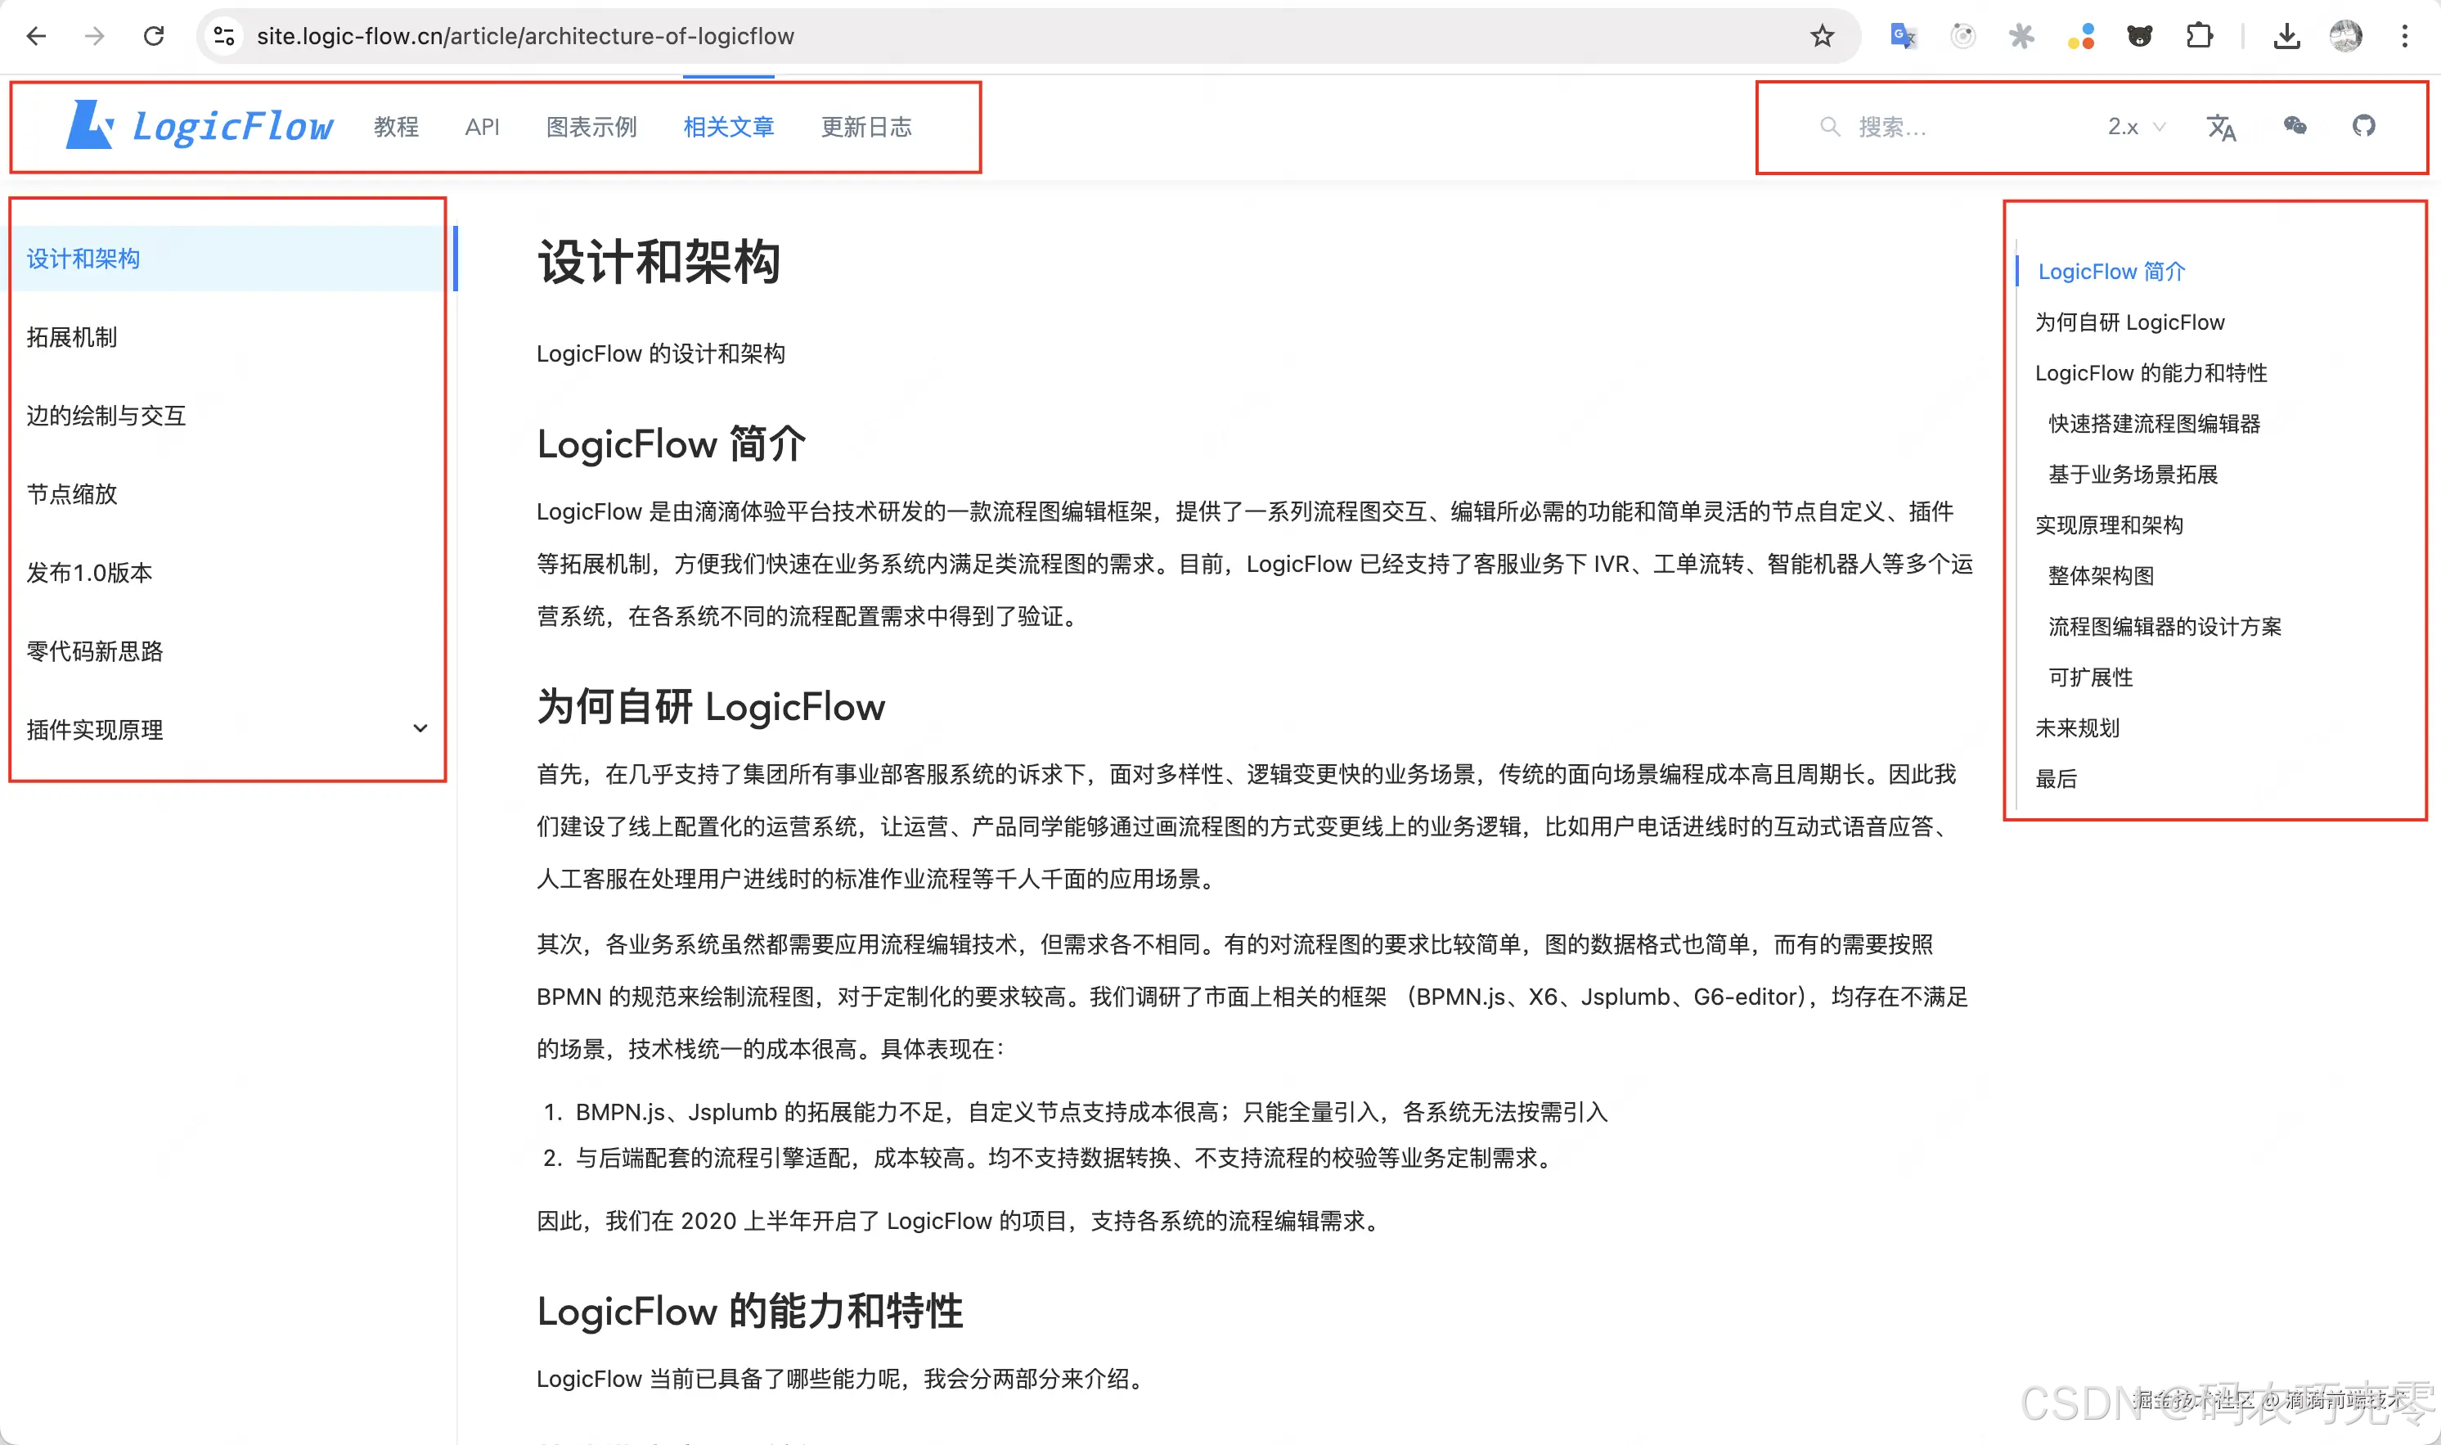Click the search magnifier icon in header

point(1830,127)
